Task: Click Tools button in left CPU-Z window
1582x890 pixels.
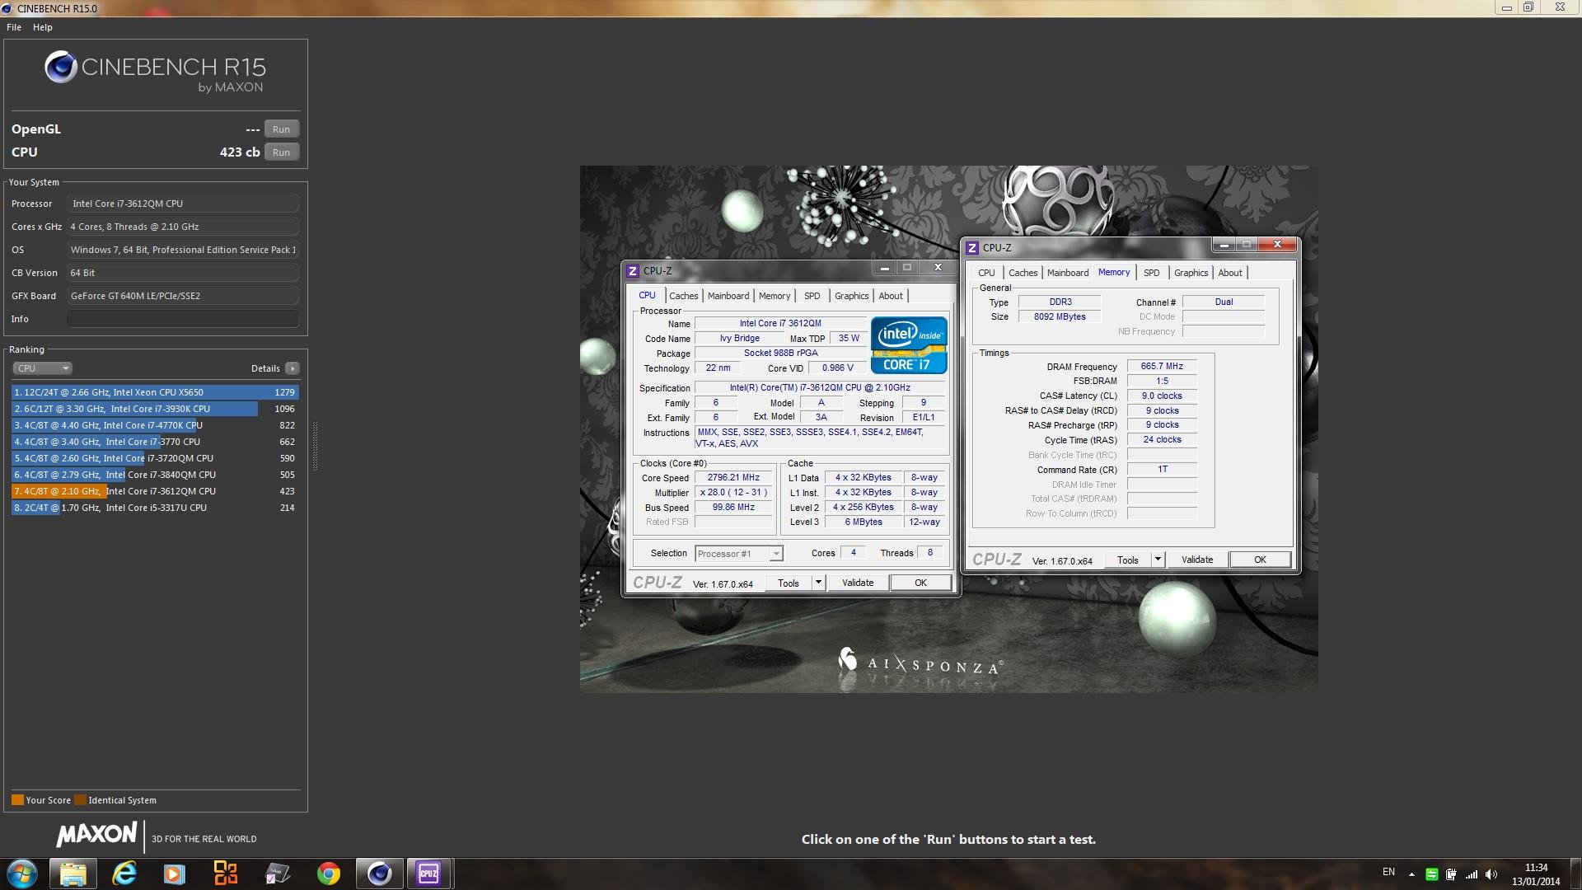Action: click(789, 583)
